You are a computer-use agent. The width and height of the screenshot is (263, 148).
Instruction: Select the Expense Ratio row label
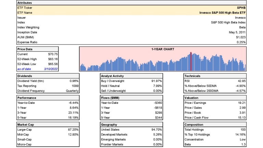point(27,42)
